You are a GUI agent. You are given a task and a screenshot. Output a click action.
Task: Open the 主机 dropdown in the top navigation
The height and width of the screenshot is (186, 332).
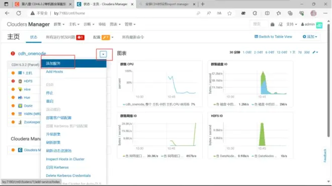point(74,24)
